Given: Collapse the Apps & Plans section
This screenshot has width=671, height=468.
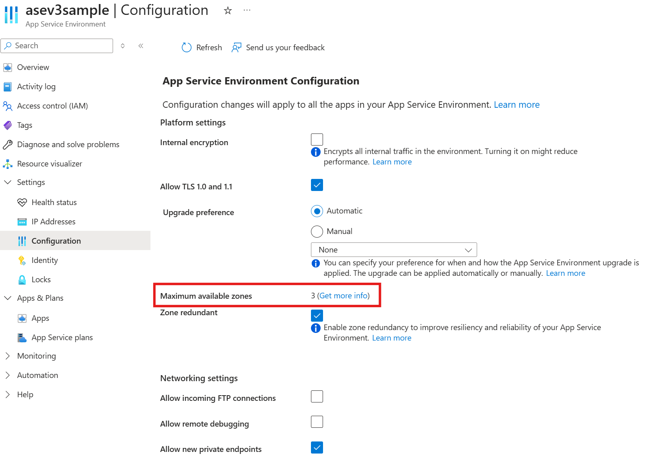Looking at the screenshot, I should tap(8, 298).
